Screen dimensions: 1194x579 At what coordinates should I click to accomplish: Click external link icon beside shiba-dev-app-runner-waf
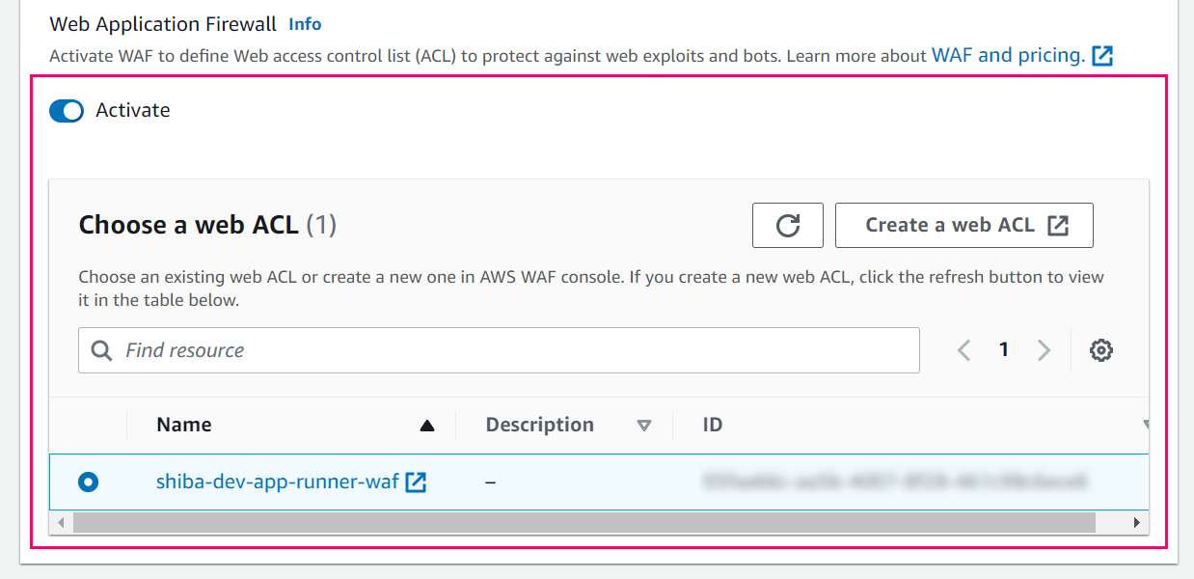(x=416, y=481)
